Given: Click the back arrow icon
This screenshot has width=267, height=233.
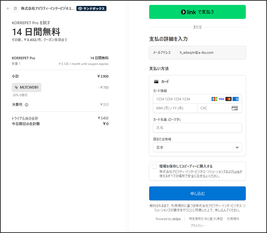Looking at the screenshot, I should (8, 8).
